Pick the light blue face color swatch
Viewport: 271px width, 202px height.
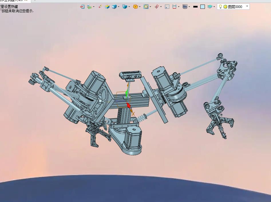pyautogui.click(x=203, y=7)
